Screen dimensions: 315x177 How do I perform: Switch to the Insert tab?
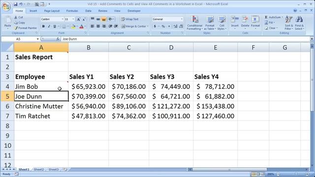point(33,11)
